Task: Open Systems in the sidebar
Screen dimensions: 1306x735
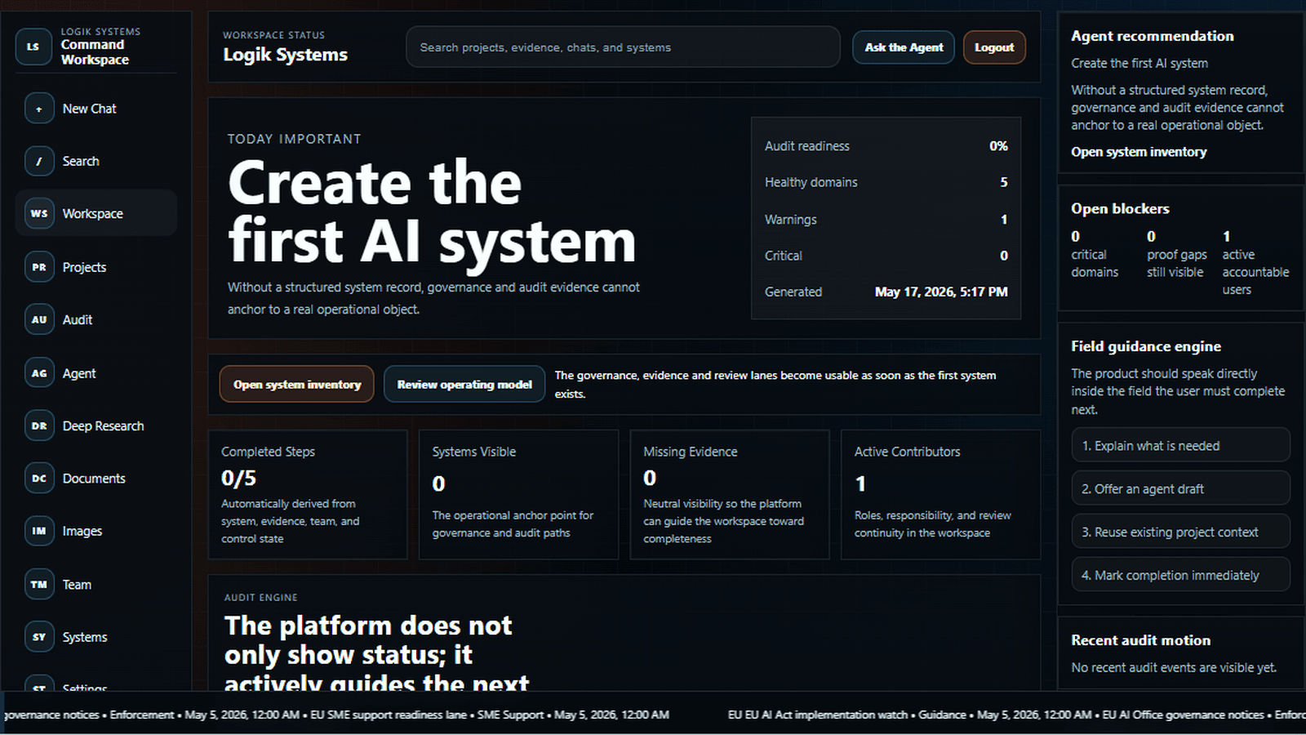Action: [96, 637]
